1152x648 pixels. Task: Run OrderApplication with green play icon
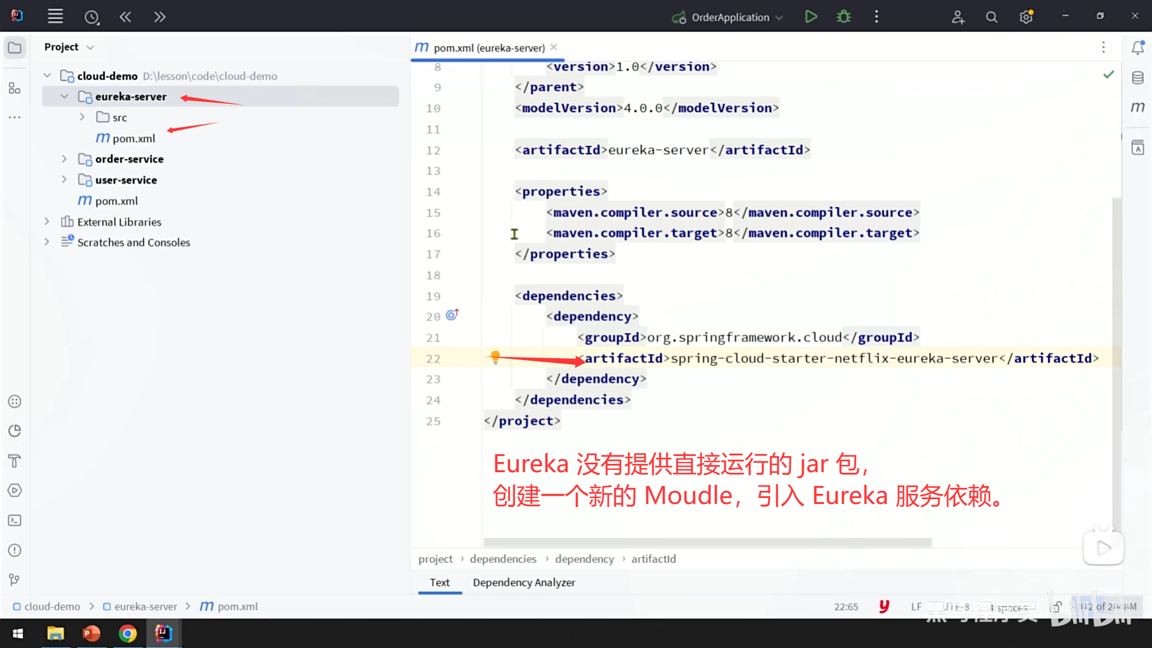[811, 17]
